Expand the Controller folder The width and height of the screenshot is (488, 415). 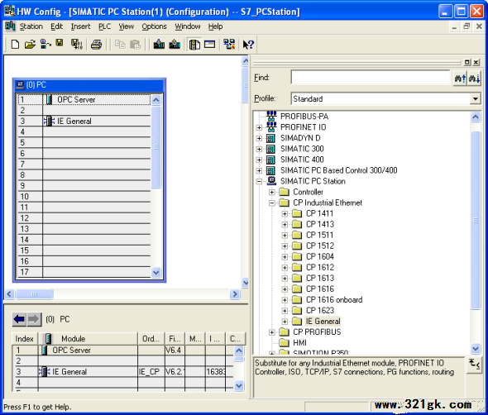point(272,193)
